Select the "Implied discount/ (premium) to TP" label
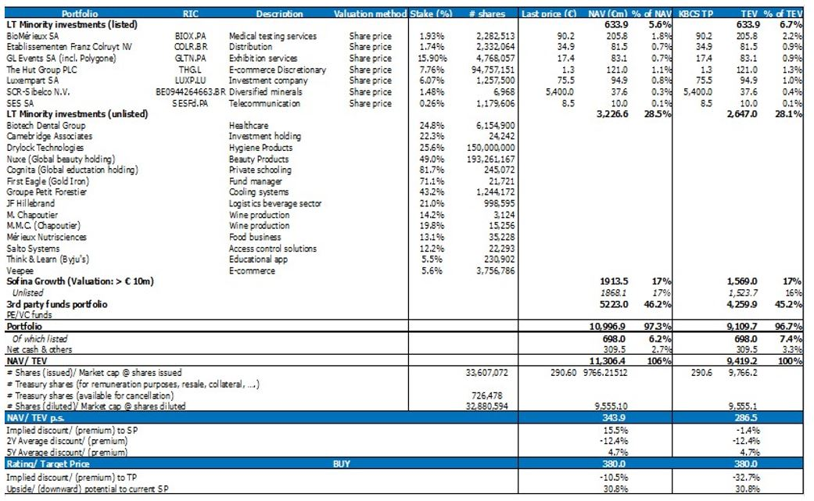The width and height of the screenshot is (814, 501). point(71,478)
